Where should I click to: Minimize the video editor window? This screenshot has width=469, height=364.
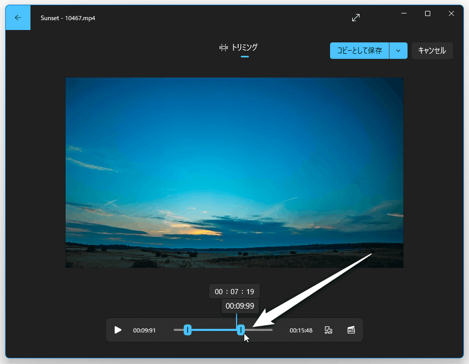[403, 14]
